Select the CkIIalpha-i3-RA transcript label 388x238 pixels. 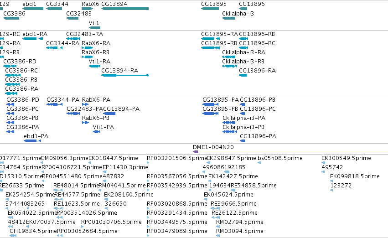244,52
